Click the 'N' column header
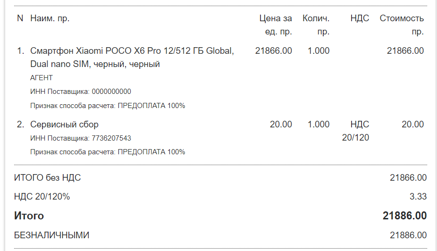Image resolution: width=437 pixels, height=251 pixels. pyautogui.click(x=20, y=19)
